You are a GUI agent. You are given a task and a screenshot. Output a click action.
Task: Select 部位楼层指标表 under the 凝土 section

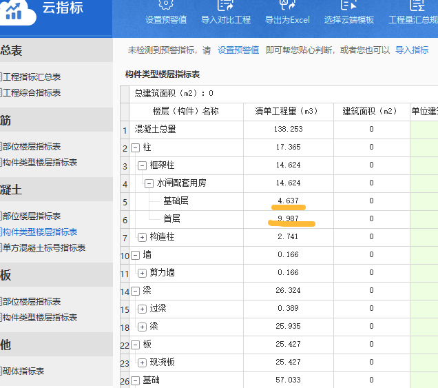[30, 216]
